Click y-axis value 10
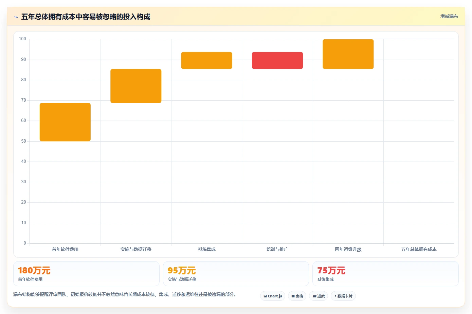Image resolution: width=472 pixels, height=314 pixels. pos(23,223)
